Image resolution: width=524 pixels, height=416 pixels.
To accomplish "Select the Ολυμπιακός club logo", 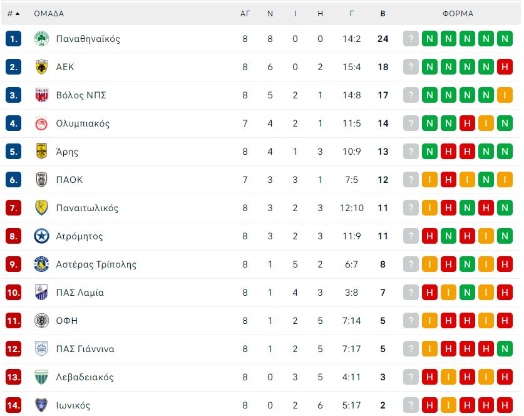I will 42,123.
